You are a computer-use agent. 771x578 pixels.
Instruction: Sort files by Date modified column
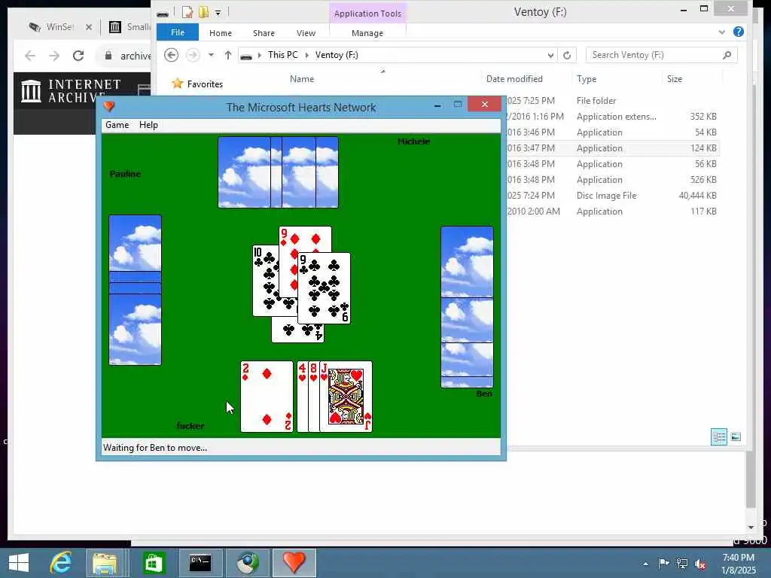(514, 78)
